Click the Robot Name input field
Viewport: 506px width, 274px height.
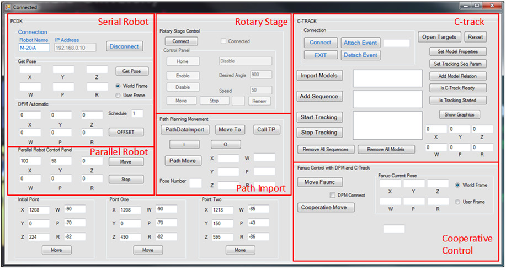point(34,48)
